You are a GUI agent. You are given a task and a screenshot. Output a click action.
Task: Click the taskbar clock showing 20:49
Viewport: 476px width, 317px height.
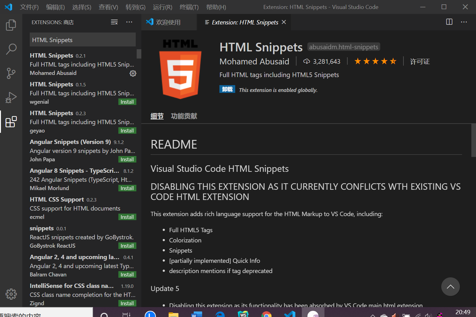pyautogui.click(x=463, y=312)
